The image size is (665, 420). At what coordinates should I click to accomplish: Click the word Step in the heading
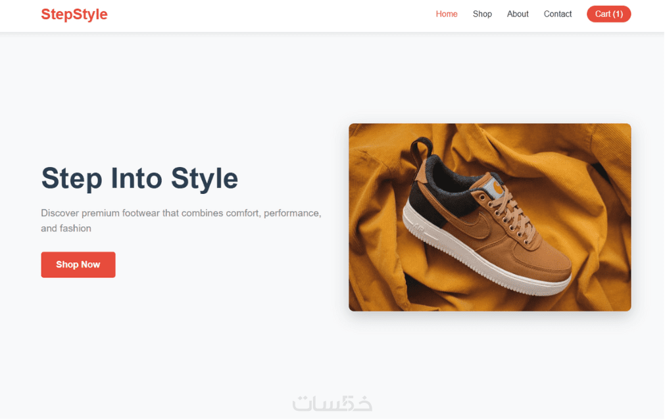[x=72, y=178]
